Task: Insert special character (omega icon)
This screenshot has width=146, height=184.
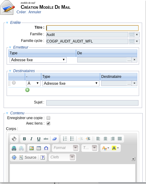Action: [x=46, y=148]
